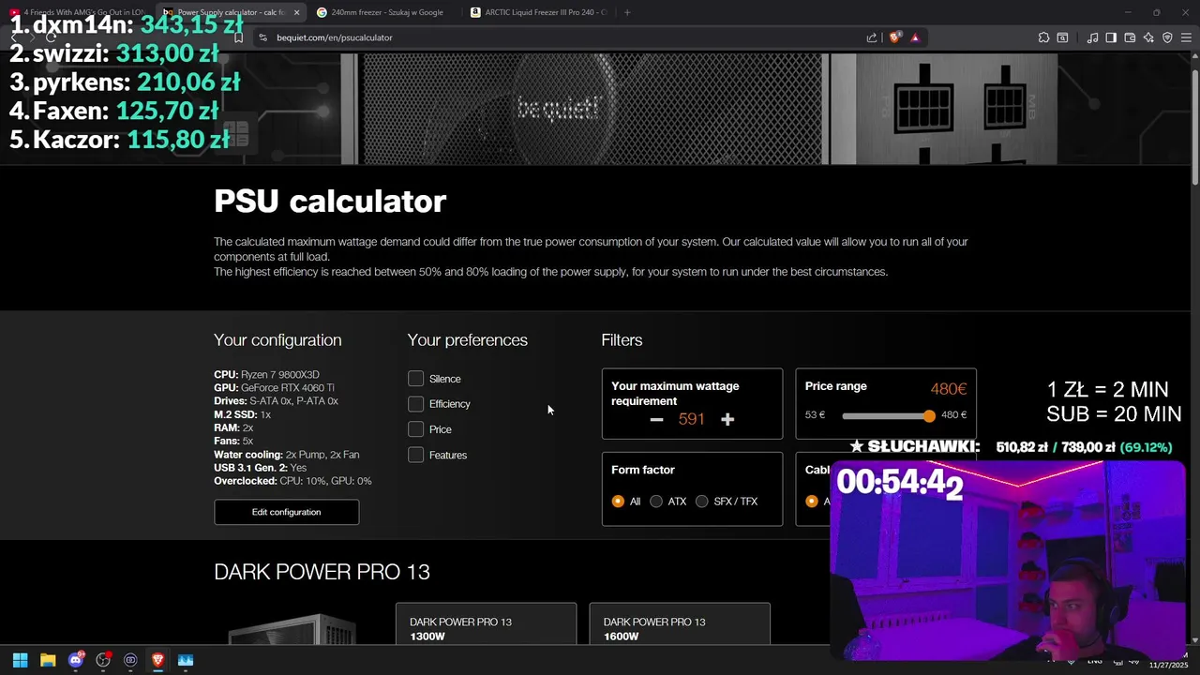Open the browser hamburger menu

[1186, 37]
